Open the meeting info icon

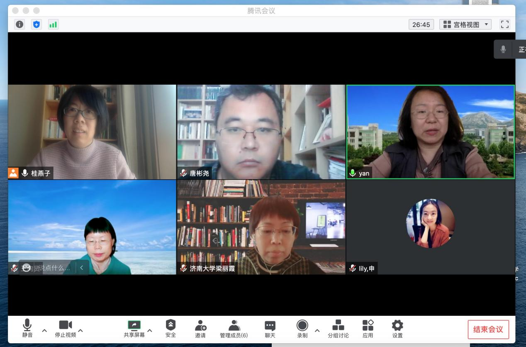point(19,24)
